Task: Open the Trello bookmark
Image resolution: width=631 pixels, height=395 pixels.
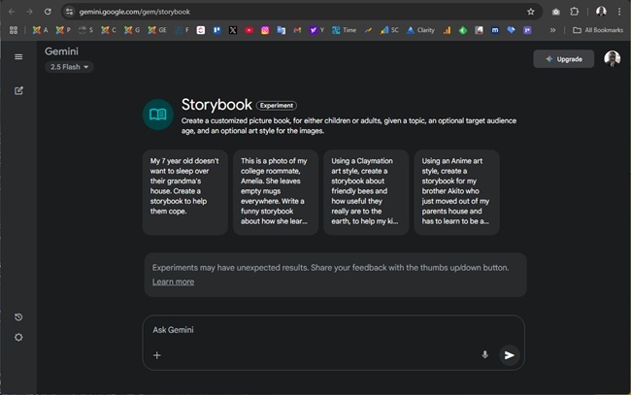Action: [x=216, y=30]
